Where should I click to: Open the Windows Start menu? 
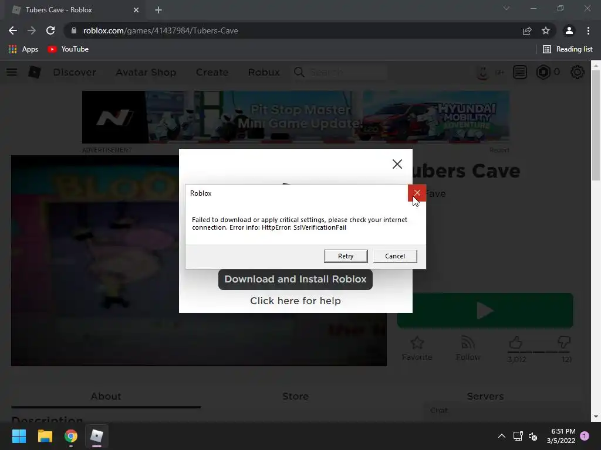19,436
